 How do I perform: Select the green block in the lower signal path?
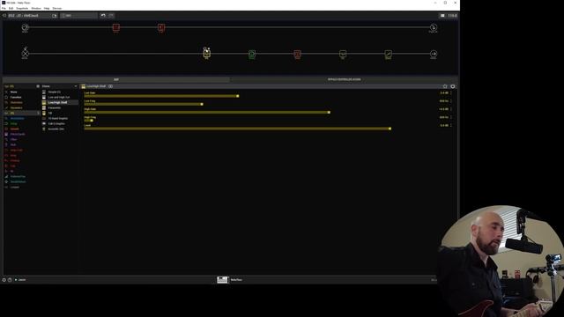[252, 55]
